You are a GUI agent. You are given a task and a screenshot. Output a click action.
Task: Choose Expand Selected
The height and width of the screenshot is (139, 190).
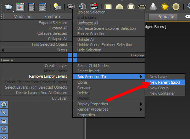tap(37, 23)
